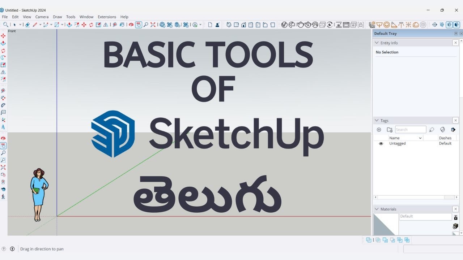Select the Pan hand tool in top toolbar
This screenshot has height=260, width=463.
click(138, 25)
